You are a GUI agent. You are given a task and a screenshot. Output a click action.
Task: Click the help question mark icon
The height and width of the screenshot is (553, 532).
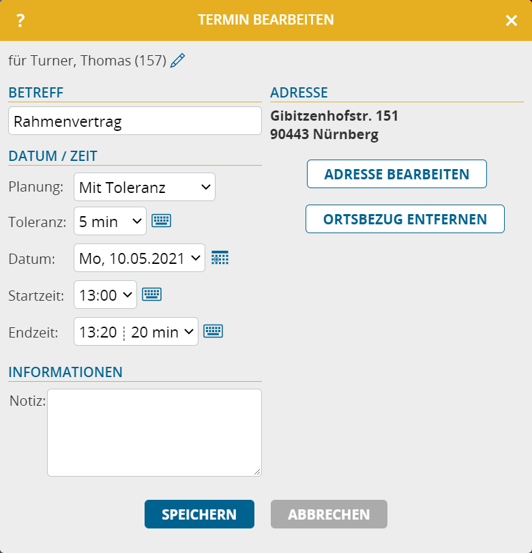point(20,20)
